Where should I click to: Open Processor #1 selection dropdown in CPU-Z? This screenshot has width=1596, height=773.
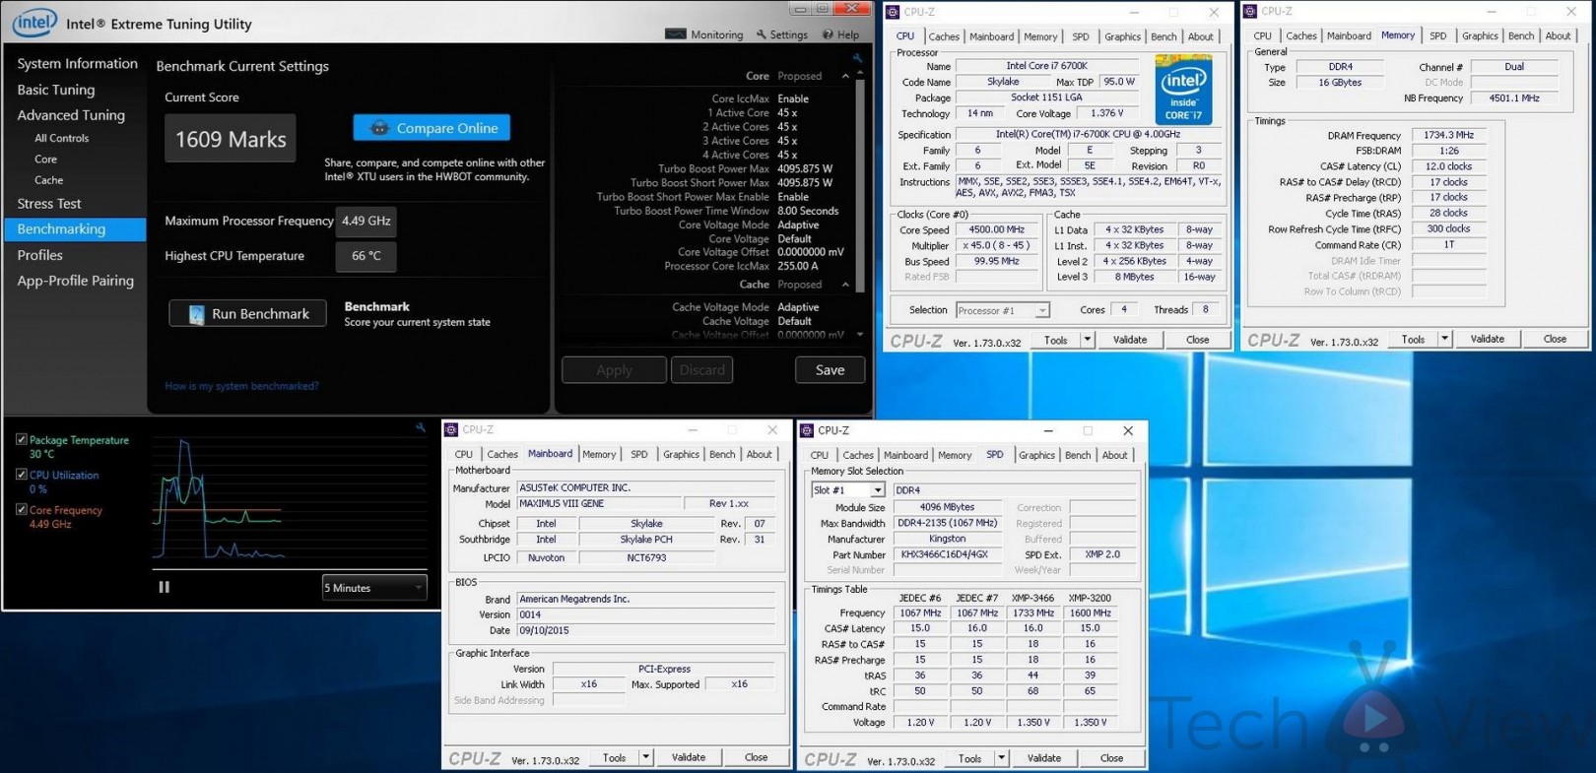coord(1002,310)
